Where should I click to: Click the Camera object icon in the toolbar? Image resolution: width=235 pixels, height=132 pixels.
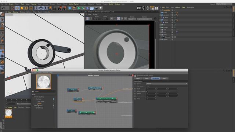point(96,8)
